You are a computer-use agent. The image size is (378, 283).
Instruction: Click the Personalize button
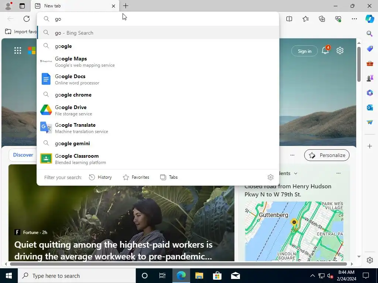(327, 155)
